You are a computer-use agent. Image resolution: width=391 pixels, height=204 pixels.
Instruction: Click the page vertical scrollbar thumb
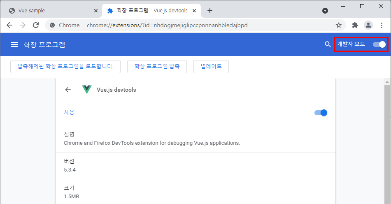[x=387, y=144]
